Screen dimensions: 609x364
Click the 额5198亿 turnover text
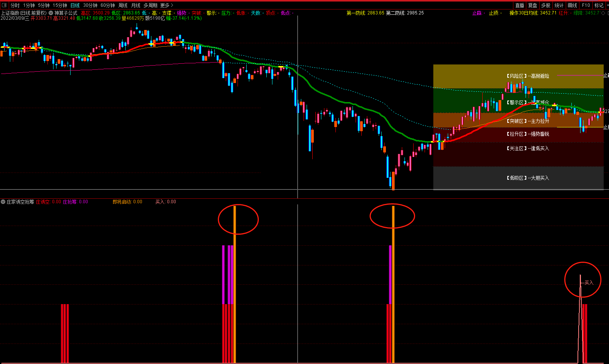[x=155, y=18]
